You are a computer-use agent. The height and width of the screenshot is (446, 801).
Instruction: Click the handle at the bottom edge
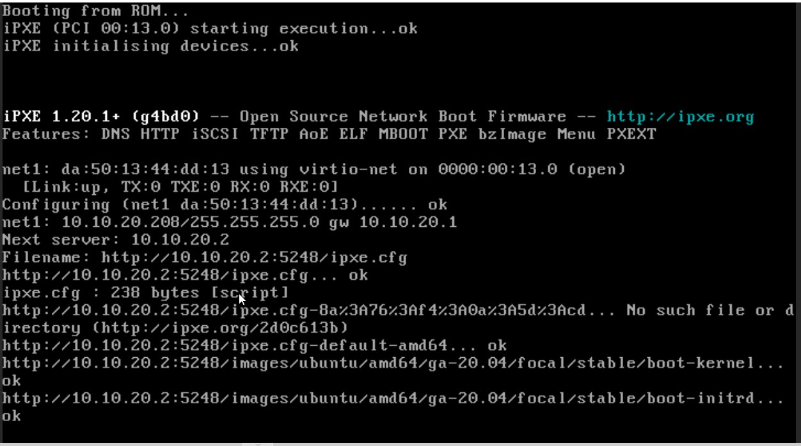pyautogui.click(x=257, y=443)
